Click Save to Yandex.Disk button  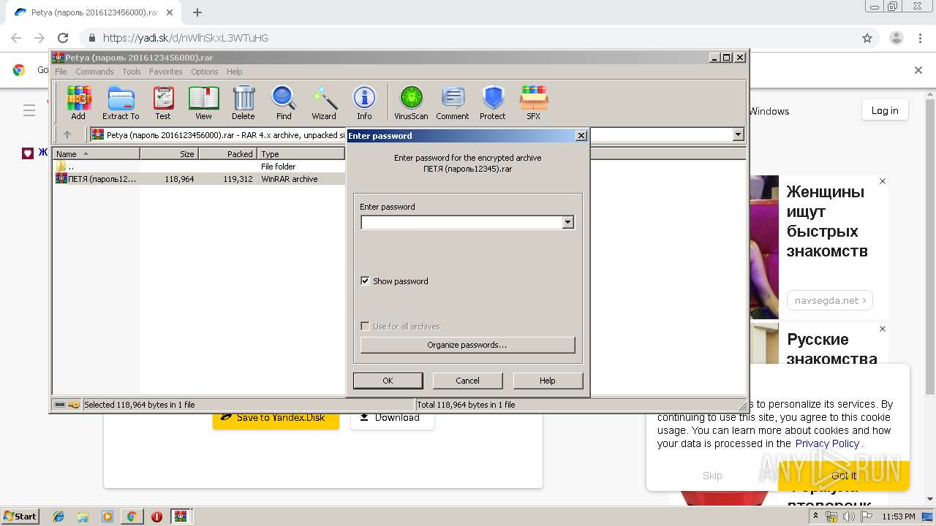[x=276, y=418]
